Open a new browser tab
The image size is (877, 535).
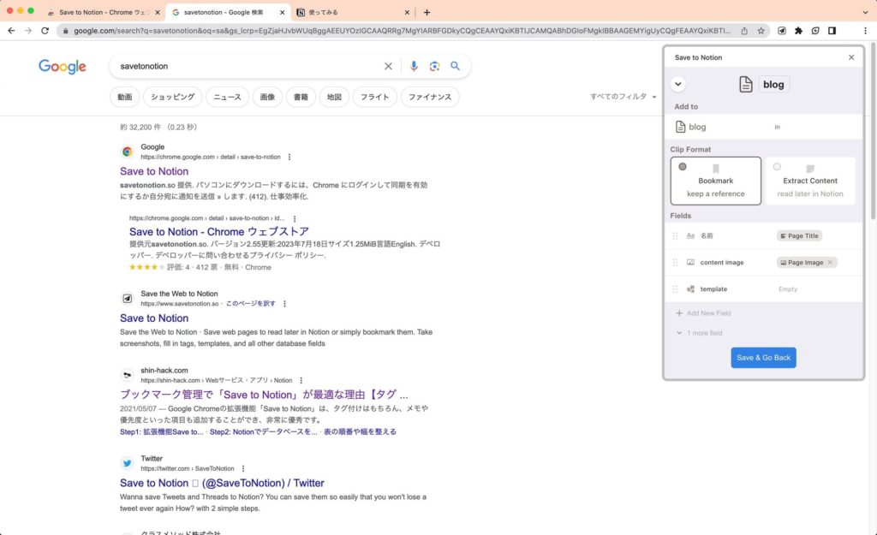[x=427, y=12]
